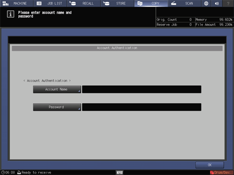This screenshot has width=234, height=175.
Task: Open the MACHINE tab
Action: (x=17, y=3)
